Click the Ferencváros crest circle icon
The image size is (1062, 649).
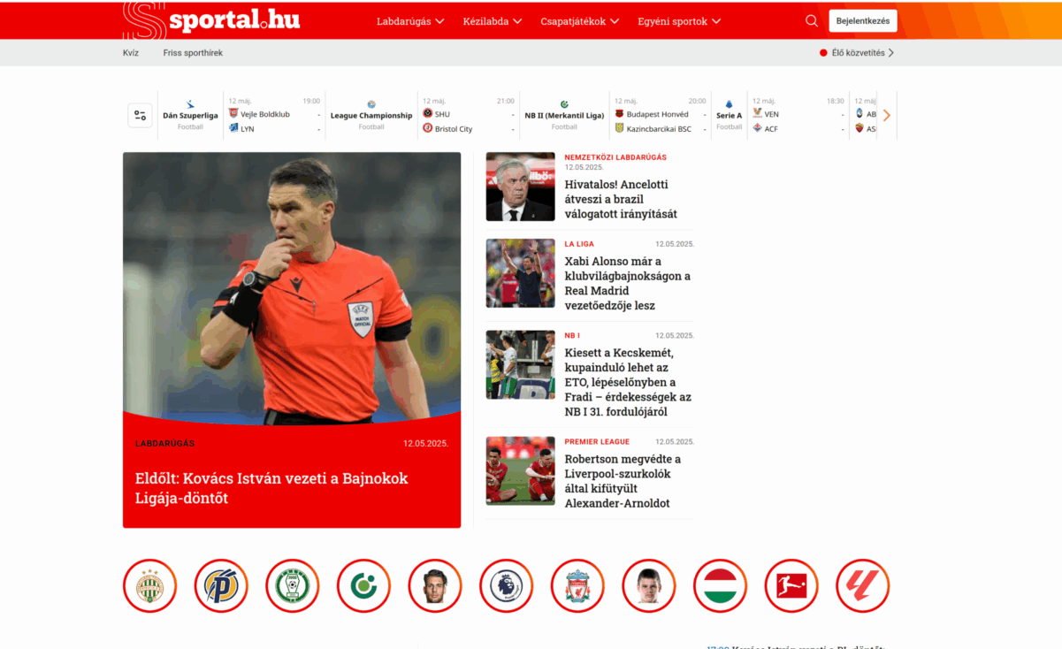(x=149, y=585)
